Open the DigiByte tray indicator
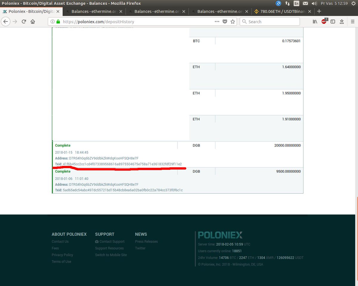The height and width of the screenshot is (286, 358). coord(278,3)
